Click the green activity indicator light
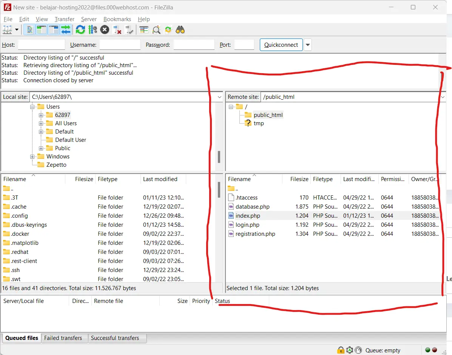This screenshot has height=355, width=452. point(428,350)
